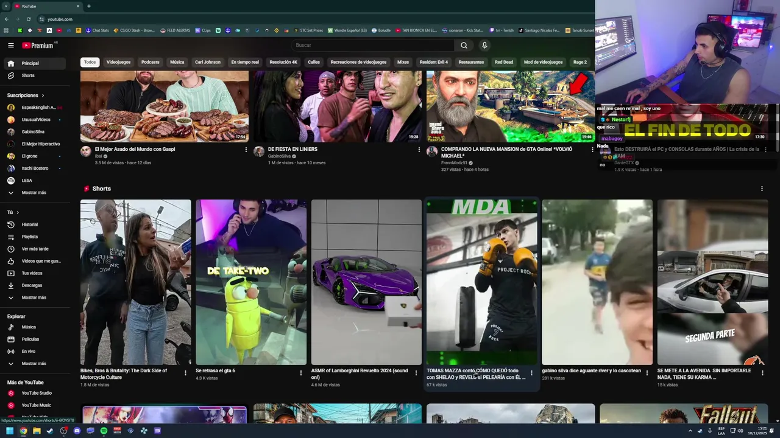Open a new browser tab
Viewport: 780px width, 438px height.
pyautogui.click(x=89, y=6)
